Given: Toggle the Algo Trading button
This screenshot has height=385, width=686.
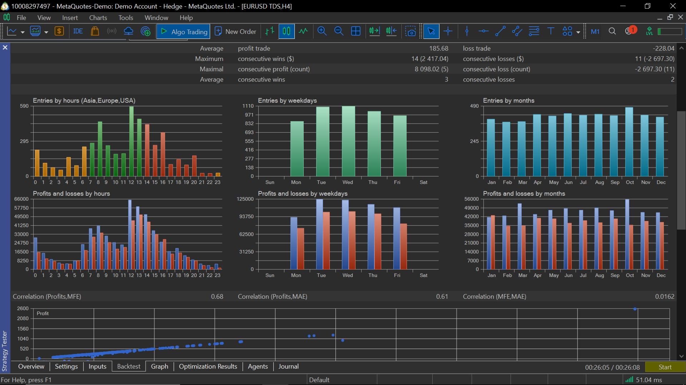Looking at the screenshot, I should click(184, 31).
